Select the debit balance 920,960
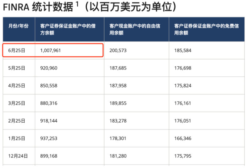 (x=49, y=68)
